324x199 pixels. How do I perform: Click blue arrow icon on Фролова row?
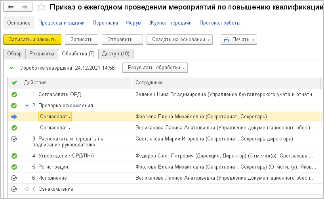[x=14, y=116]
